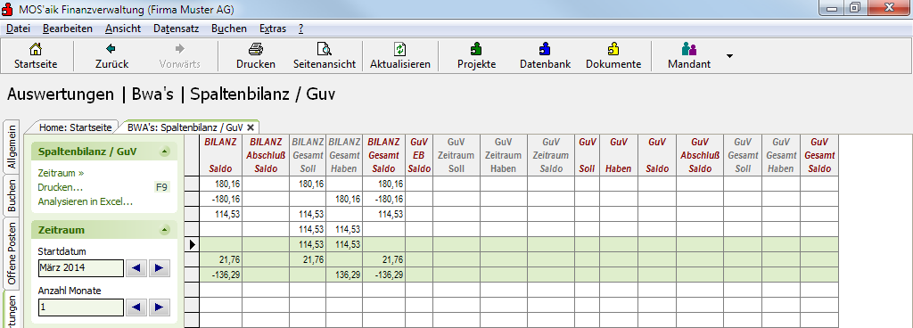Collapse the Spaltenbilanz / GuV panel
This screenshot has height=328, width=913.
[165, 152]
